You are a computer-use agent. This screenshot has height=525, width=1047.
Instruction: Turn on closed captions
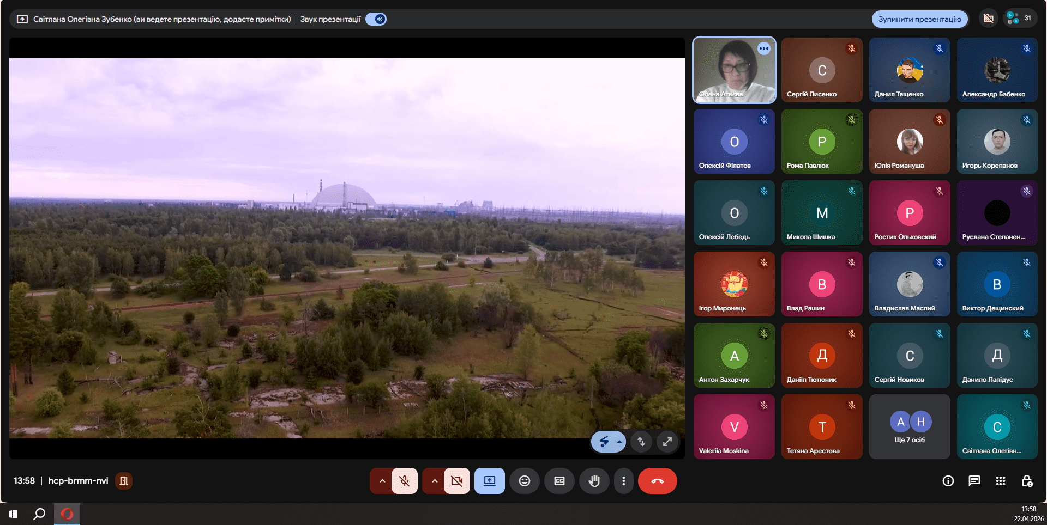(559, 481)
